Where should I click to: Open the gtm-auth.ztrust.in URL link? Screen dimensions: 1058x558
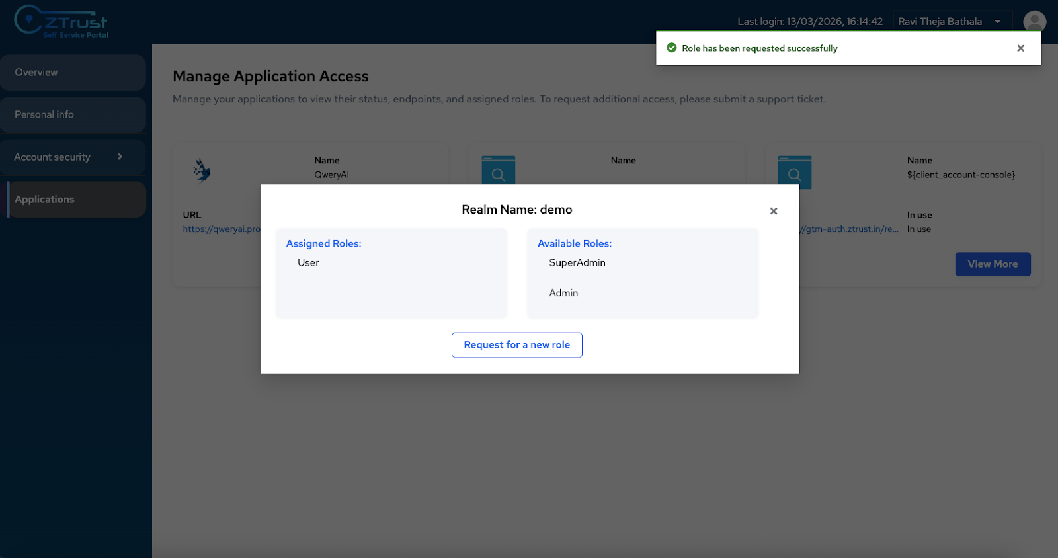[850, 229]
